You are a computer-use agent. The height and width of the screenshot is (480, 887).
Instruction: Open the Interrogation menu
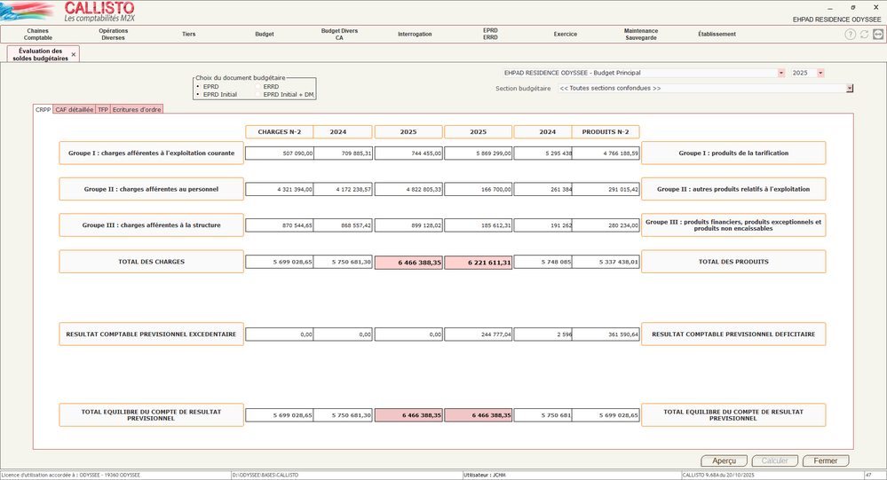click(415, 35)
